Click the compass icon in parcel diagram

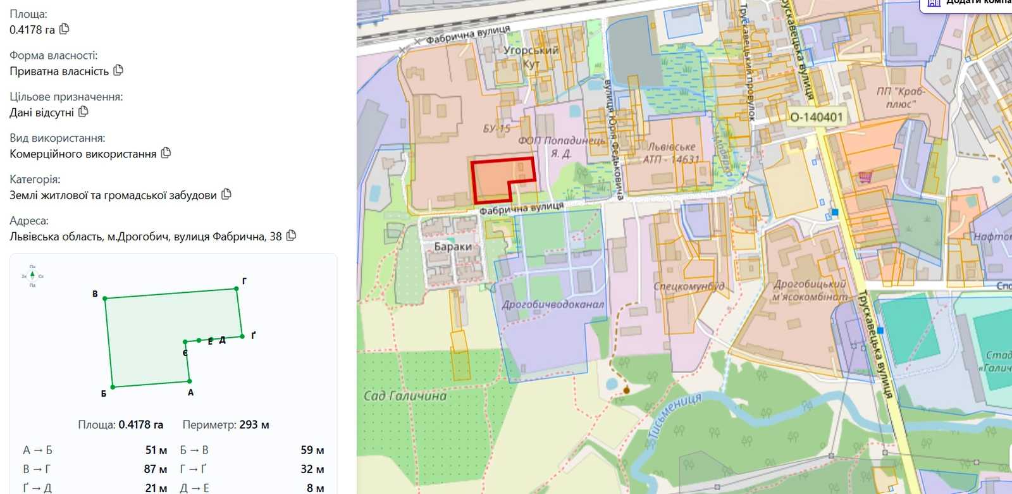32,276
